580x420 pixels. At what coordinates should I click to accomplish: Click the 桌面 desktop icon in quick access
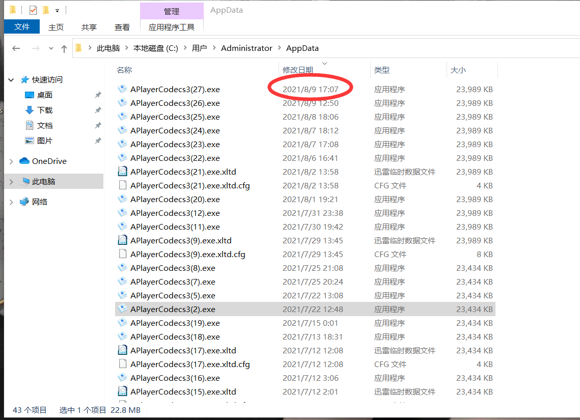pos(30,95)
